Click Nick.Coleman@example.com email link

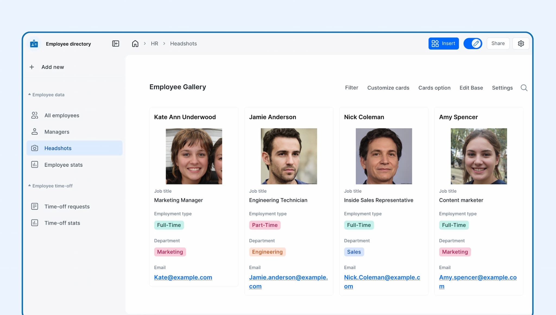382,277
